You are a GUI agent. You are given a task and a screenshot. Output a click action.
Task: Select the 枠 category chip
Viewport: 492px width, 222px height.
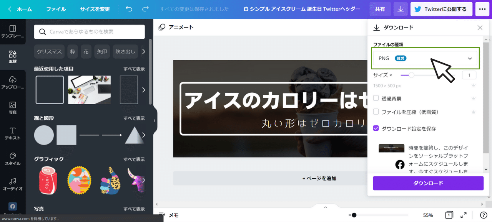pyautogui.click(x=73, y=51)
